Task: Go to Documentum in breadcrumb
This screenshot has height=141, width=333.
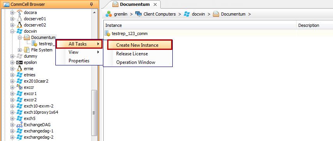Action: pyautogui.click(x=233, y=14)
